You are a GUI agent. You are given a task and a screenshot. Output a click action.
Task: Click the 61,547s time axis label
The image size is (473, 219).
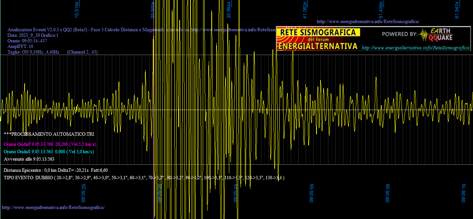click(x=457, y=10)
